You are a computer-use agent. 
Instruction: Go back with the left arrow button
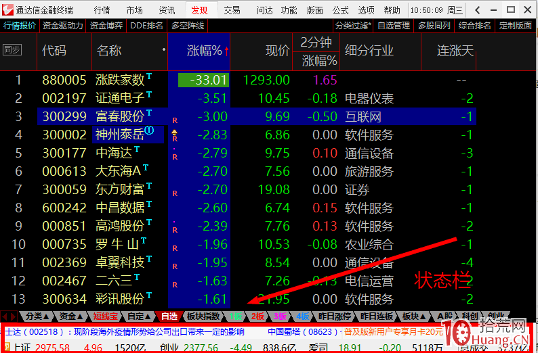[477, 10]
